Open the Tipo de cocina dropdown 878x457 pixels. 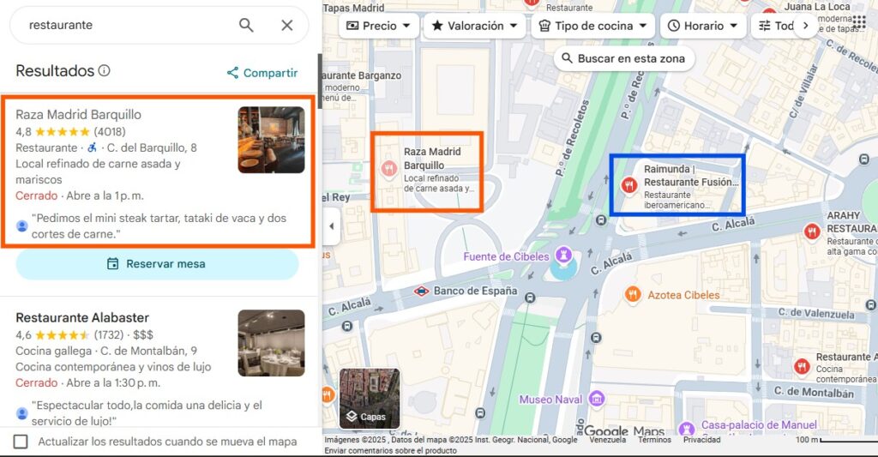[x=592, y=26]
